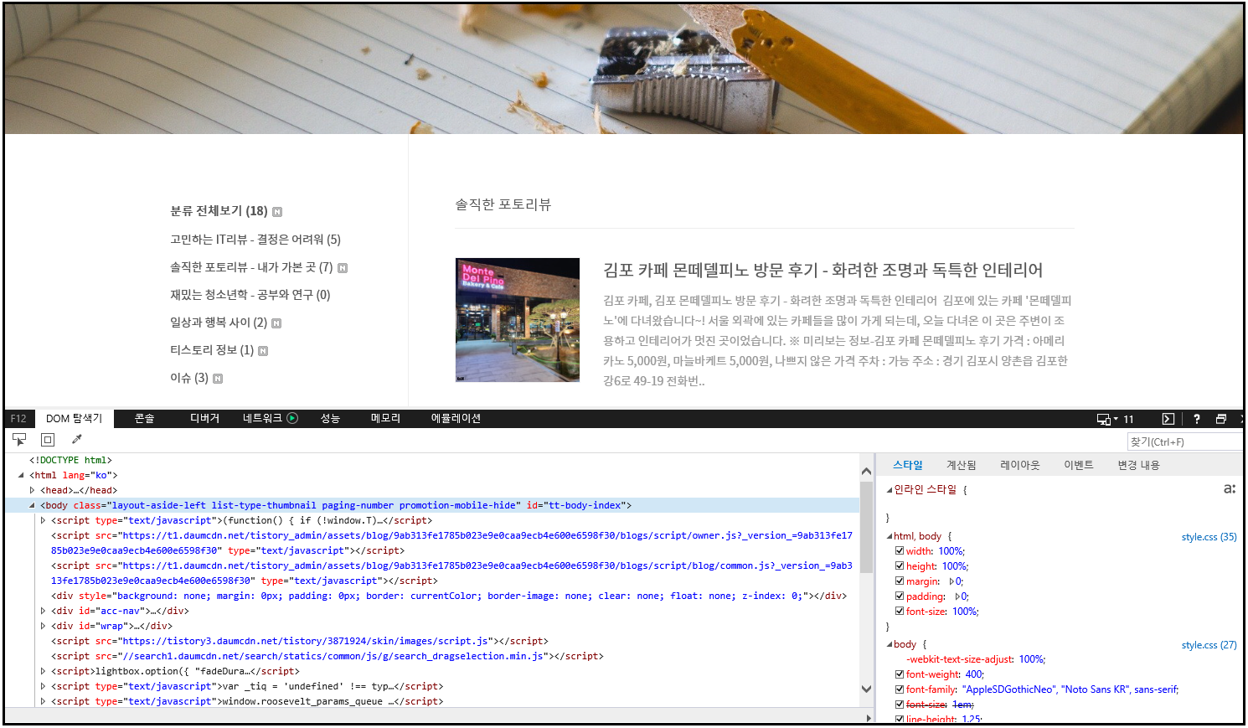
Task: Uncheck the font-family property checkbox
Action: click(x=900, y=689)
